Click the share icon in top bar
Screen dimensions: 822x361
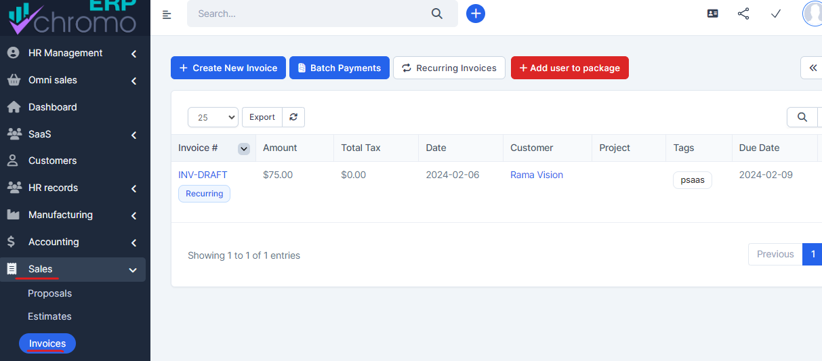click(x=743, y=14)
